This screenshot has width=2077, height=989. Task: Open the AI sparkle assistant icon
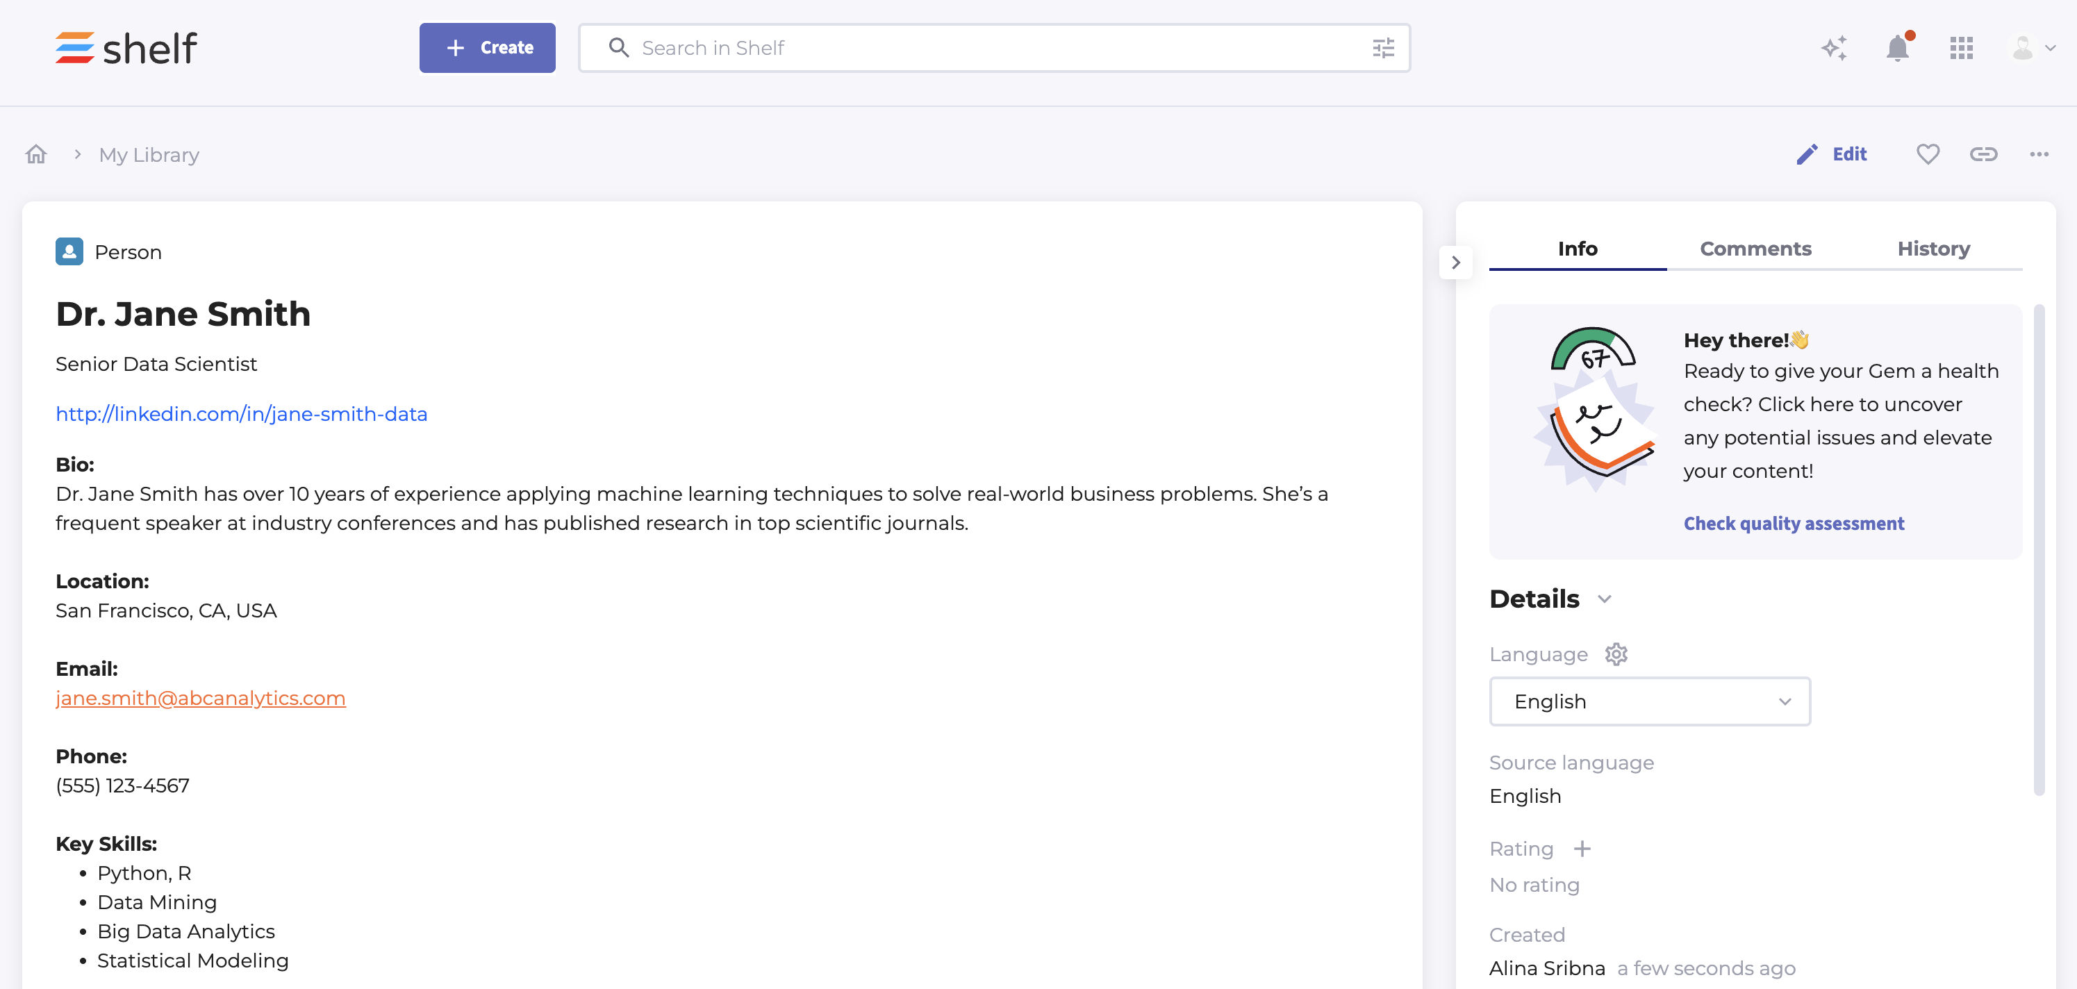coord(1833,49)
